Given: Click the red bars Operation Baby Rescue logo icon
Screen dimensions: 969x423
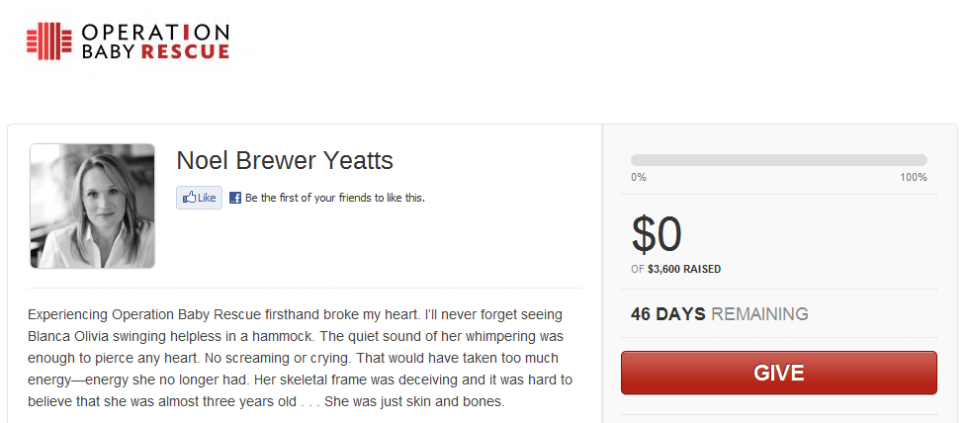Looking at the screenshot, I should pyautogui.click(x=48, y=40).
